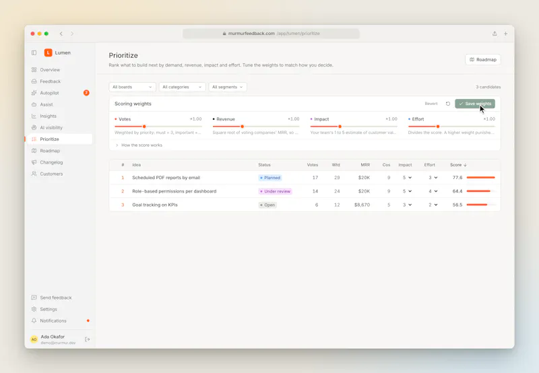Click the Autopilot notification badge
The width and height of the screenshot is (539, 373).
pos(86,93)
